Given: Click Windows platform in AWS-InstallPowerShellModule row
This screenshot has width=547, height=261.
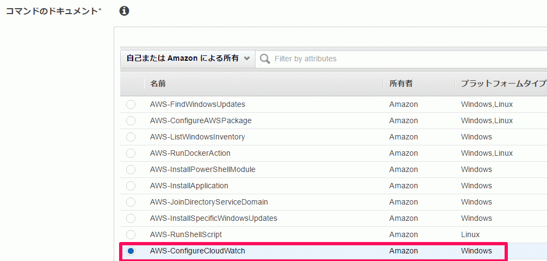Looking at the screenshot, I should click(x=476, y=169).
